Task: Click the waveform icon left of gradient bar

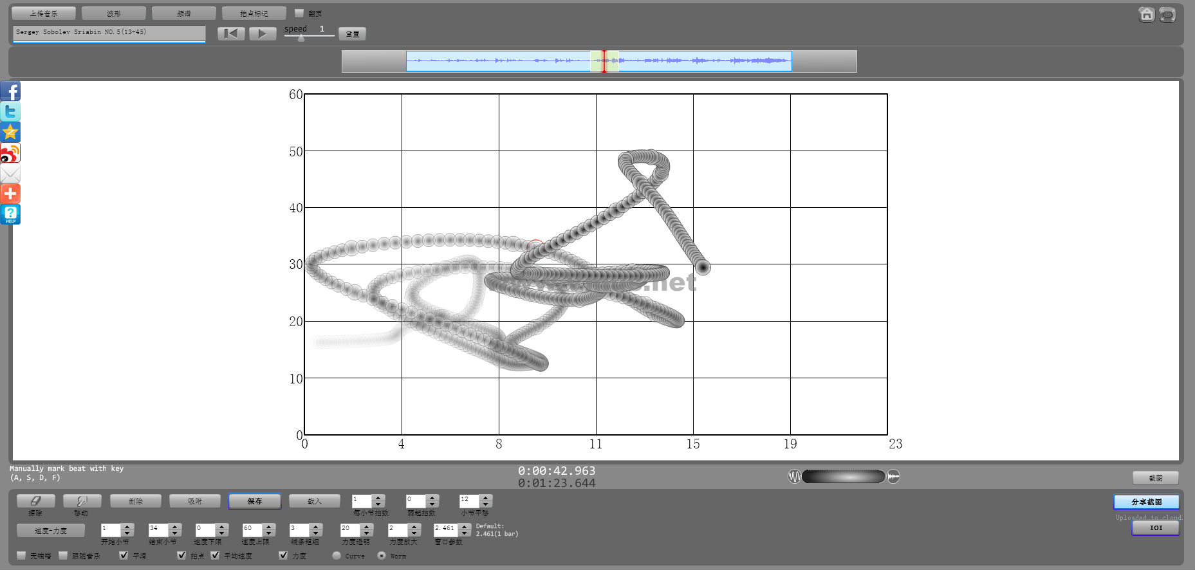Action: point(795,477)
